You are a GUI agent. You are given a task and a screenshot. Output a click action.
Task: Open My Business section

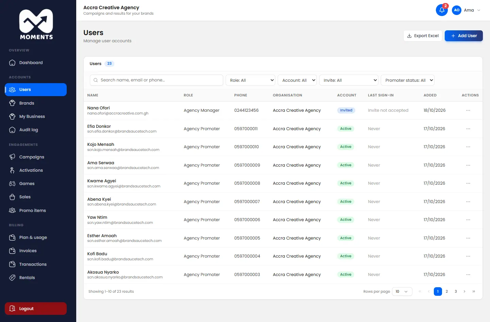tap(36, 117)
